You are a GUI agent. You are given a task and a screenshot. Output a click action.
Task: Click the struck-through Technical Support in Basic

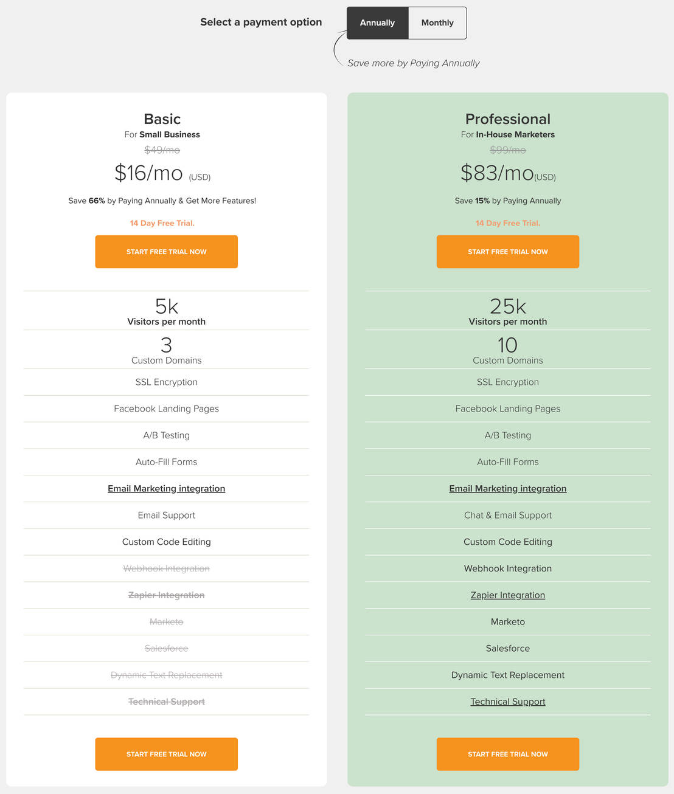point(166,702)
